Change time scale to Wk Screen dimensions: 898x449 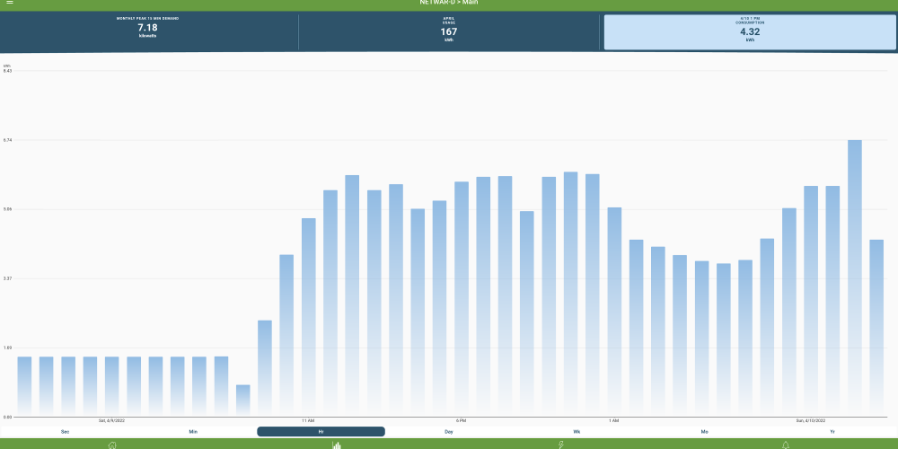point(577,432)
